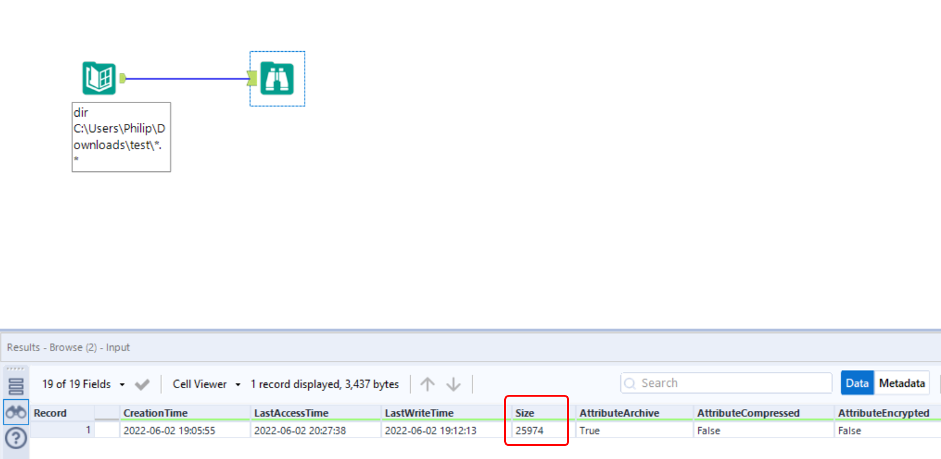Select the annotation box showing the dir command
This screenshot has height=459, width=941.
pyautogui.click(x=121, y=137)
